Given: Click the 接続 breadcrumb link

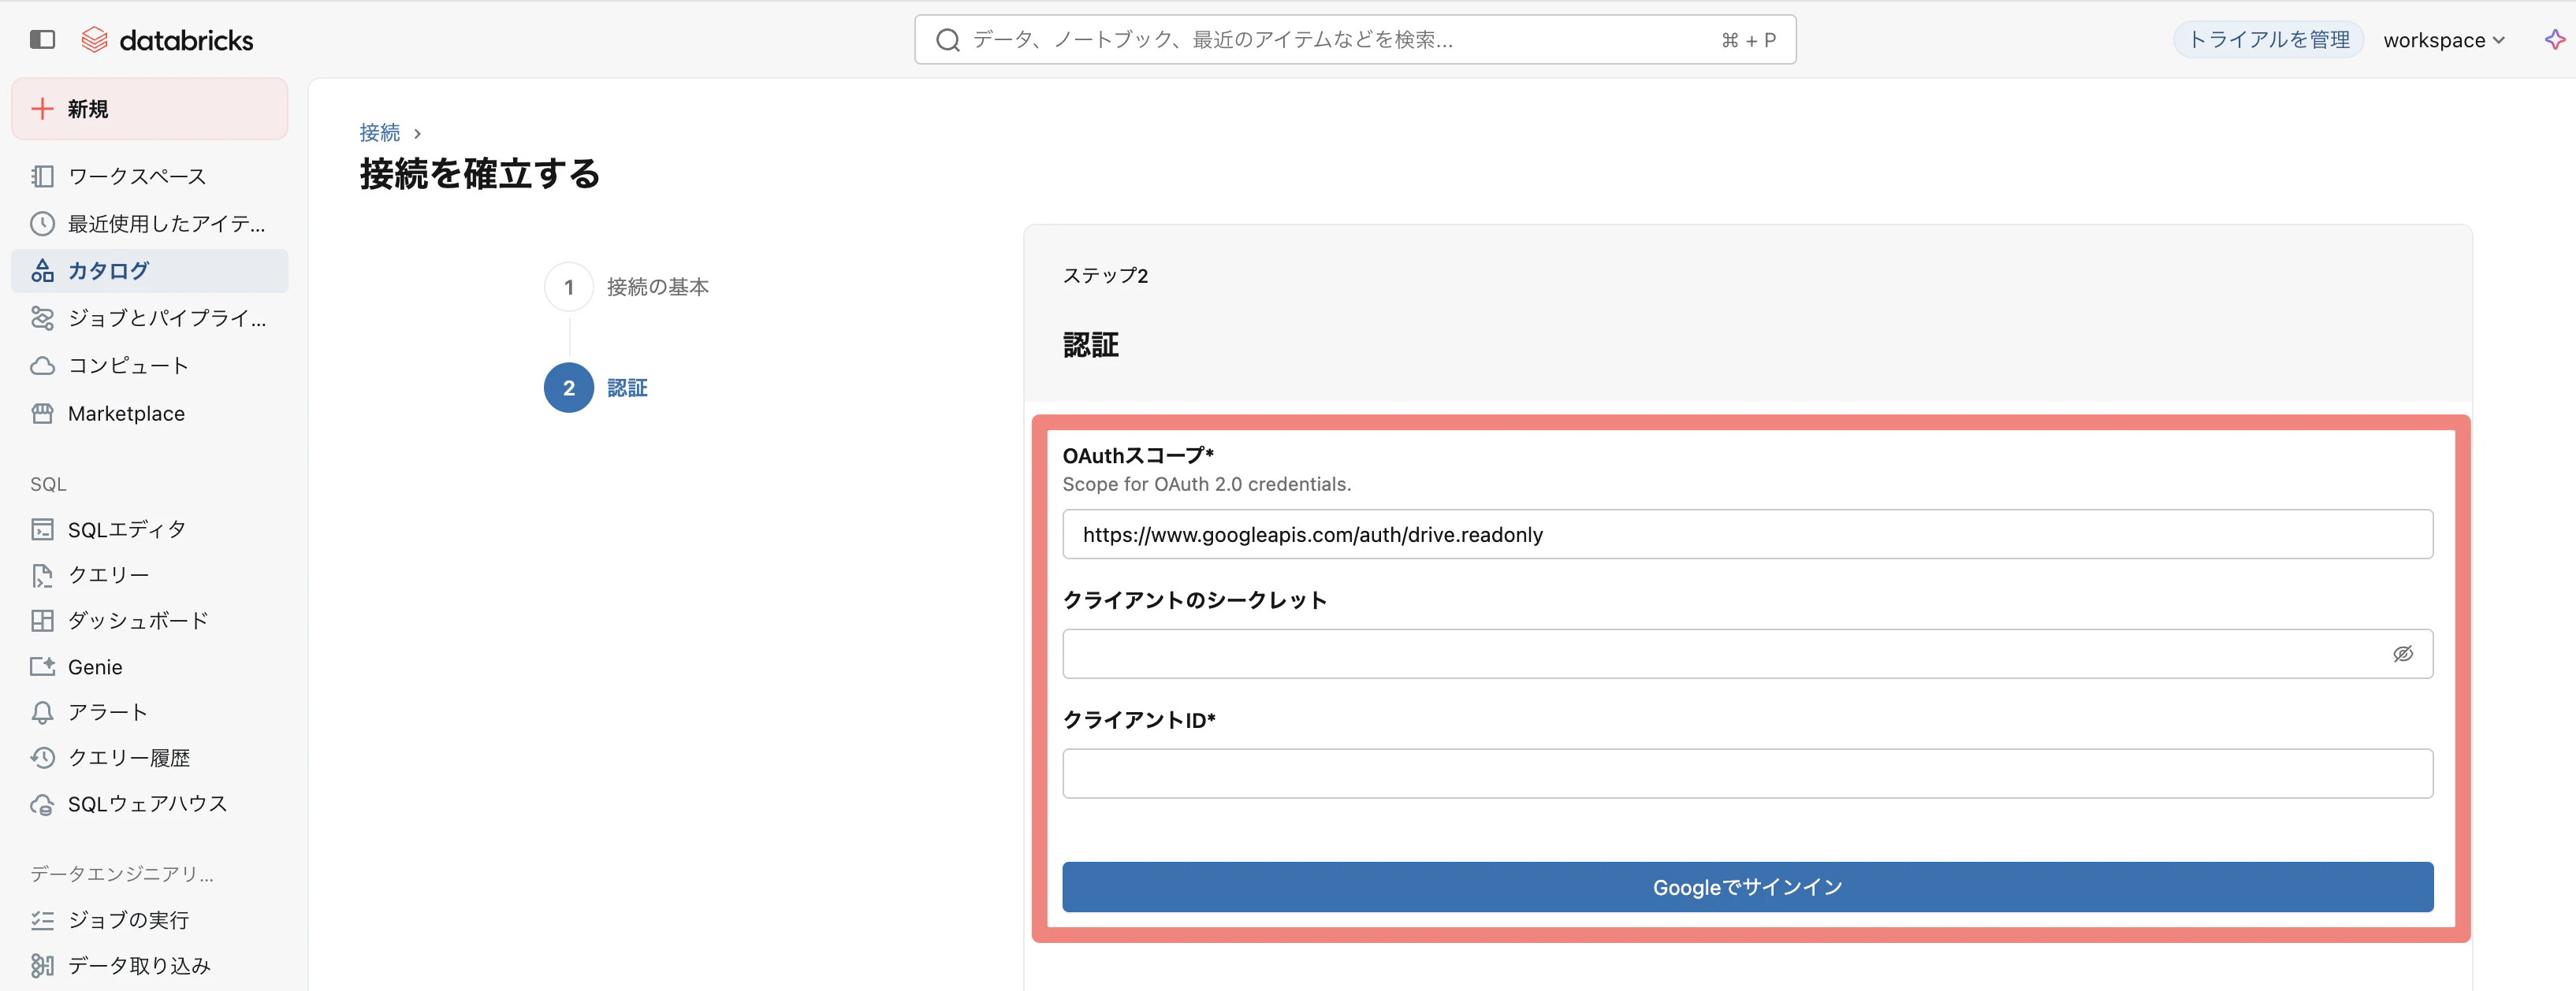Looking at the screenshot, I should [x=379, y=133].
